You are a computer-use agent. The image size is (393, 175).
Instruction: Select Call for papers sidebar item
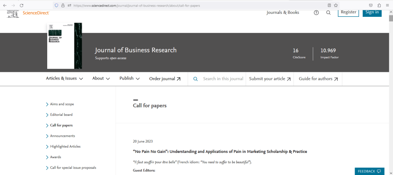coord(61,125)
